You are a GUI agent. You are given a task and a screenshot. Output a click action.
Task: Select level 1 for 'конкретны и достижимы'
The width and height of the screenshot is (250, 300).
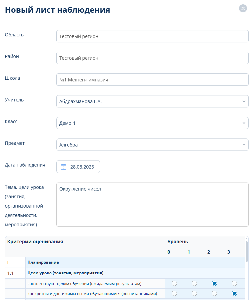pyautogui.click(x=194, y=293)
